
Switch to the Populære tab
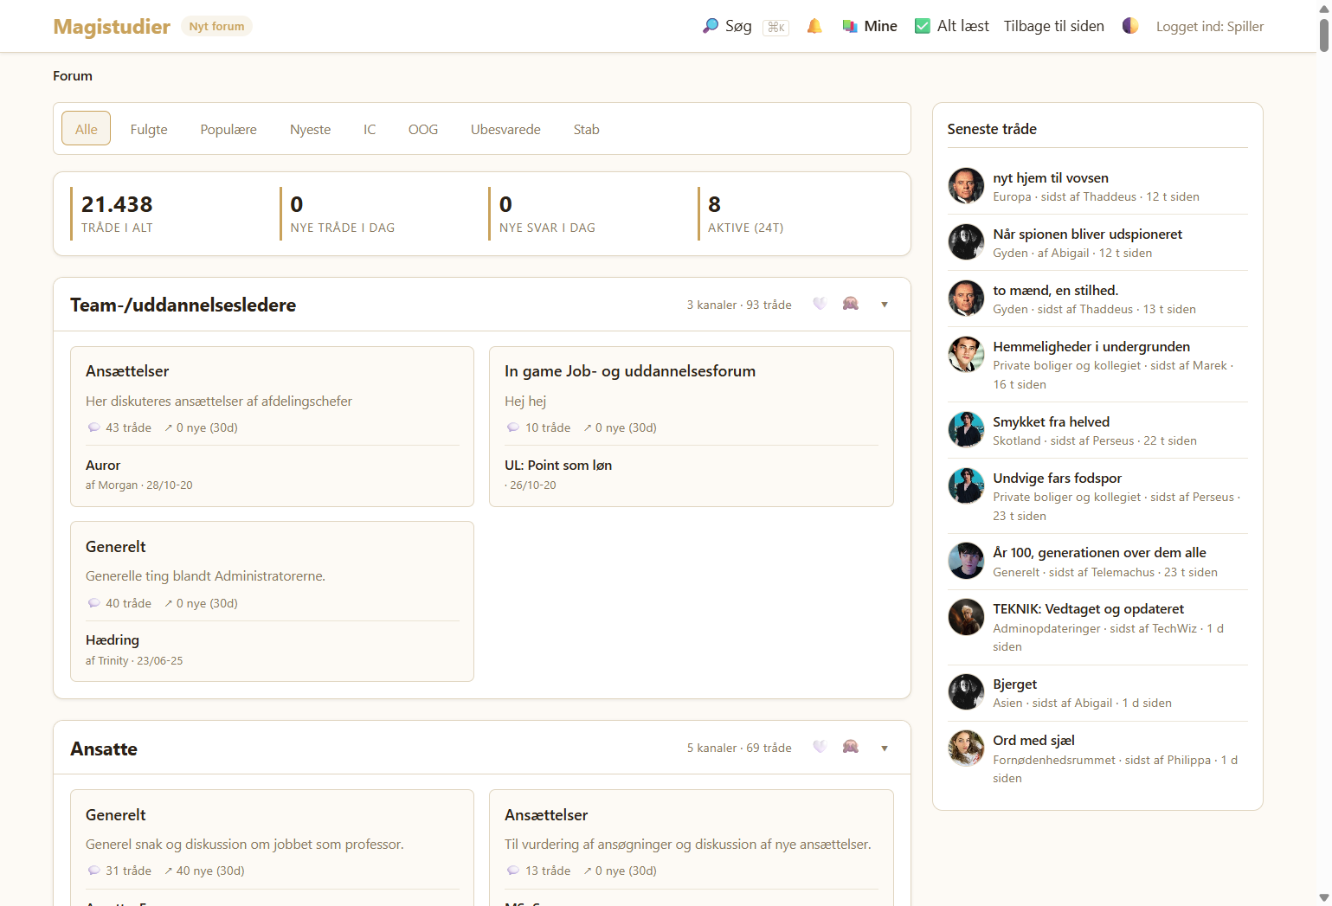[228, 129]
